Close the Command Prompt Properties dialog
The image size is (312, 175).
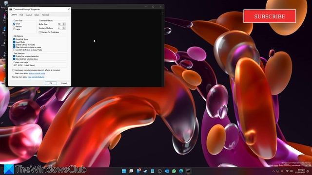pos(69,9)
